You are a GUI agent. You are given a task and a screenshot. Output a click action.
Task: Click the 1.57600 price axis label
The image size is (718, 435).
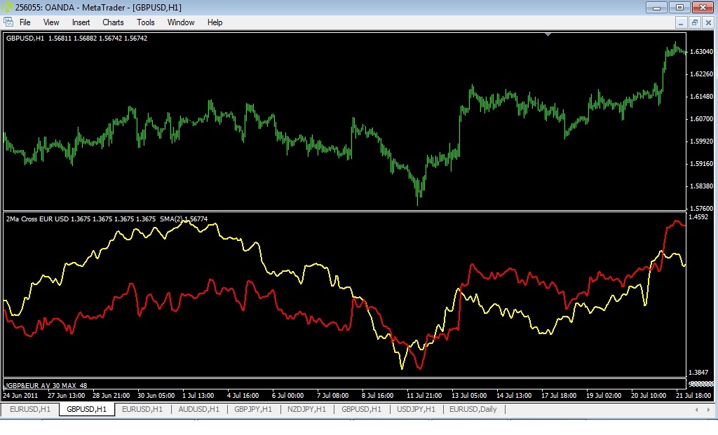coord(701,209)
